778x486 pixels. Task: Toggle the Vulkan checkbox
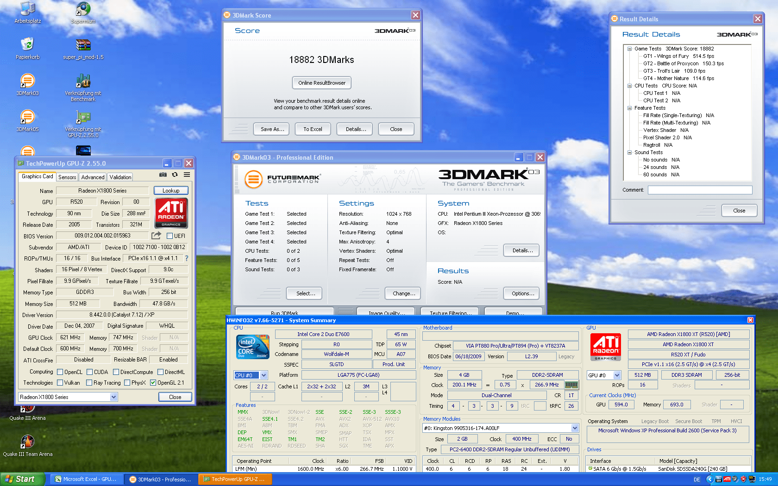point(60,383)
